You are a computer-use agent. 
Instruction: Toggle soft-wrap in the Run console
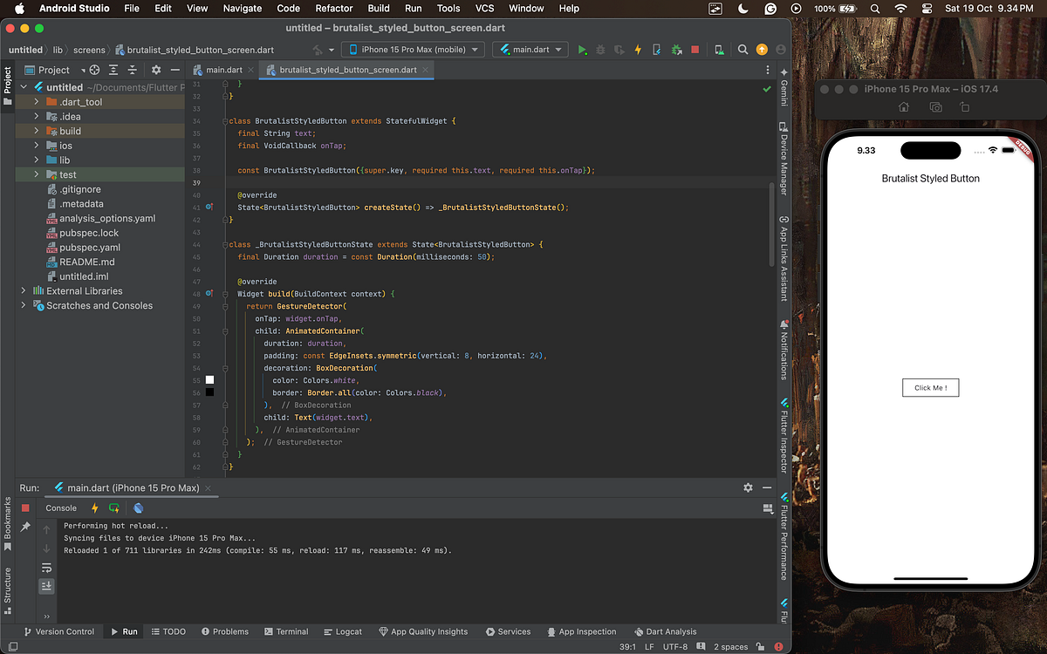46,568
